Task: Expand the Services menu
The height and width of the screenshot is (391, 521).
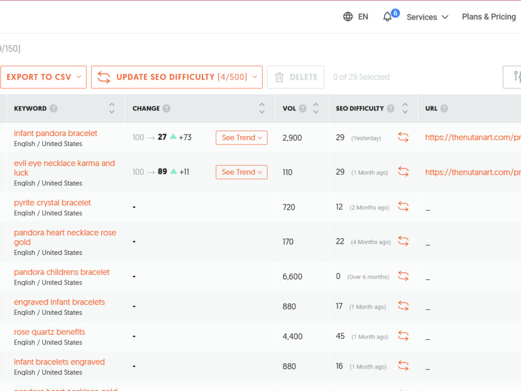Action: tap(427, 17)
